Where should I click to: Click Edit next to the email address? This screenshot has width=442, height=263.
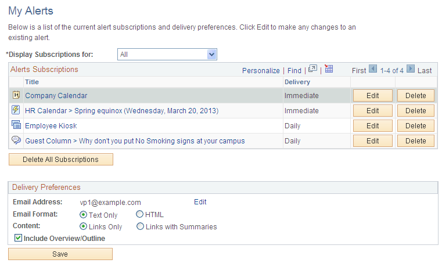tap(200, 202)
